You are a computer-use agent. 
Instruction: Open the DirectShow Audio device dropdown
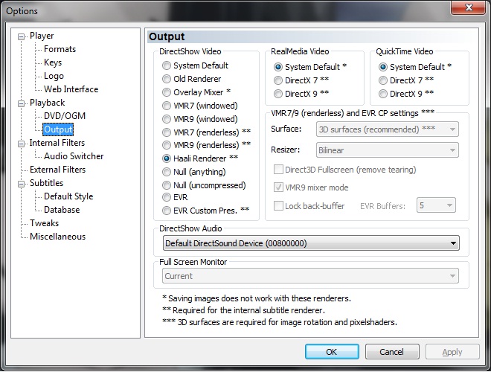pos(311,243)
